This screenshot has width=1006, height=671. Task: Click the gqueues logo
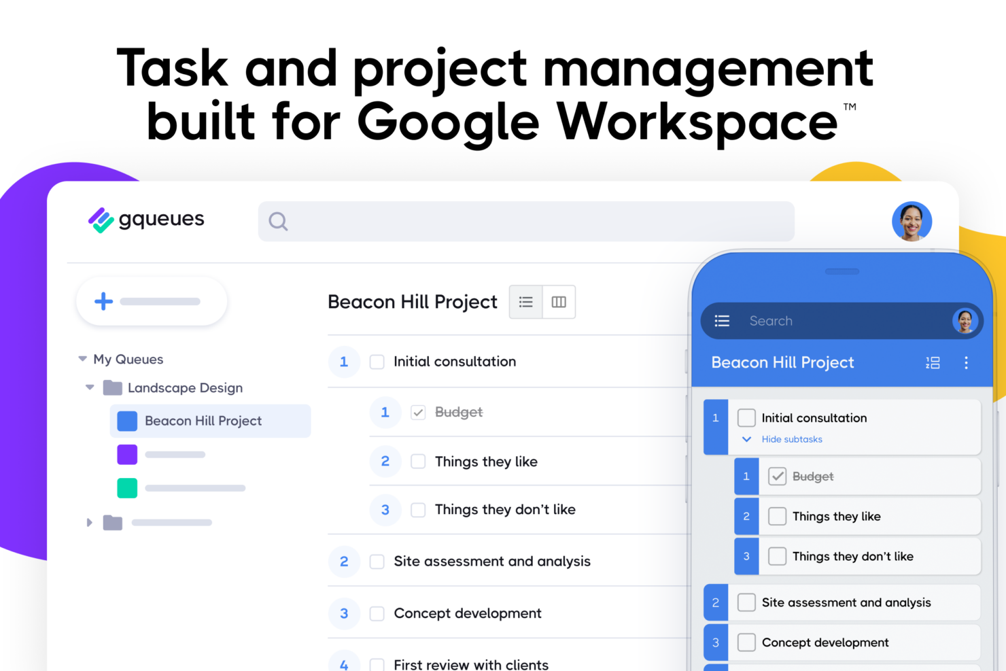[x=146, y=220]
